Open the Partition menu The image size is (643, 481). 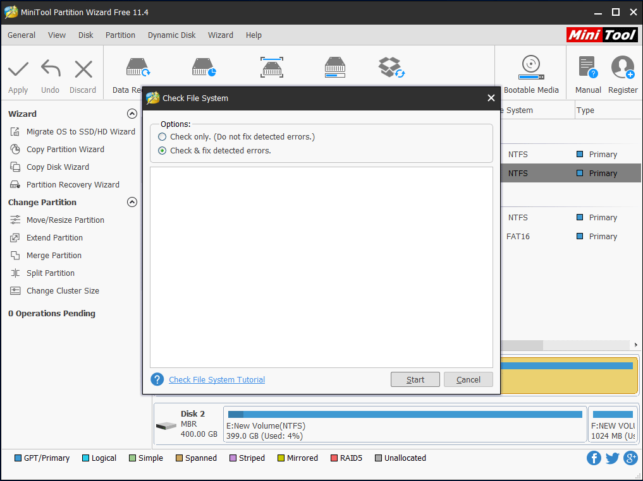[x=120, y=35]
